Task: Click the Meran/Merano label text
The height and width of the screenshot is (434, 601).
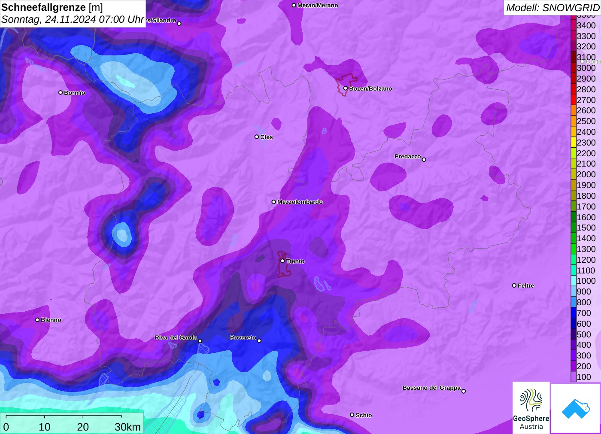Action: pos(318,5)
